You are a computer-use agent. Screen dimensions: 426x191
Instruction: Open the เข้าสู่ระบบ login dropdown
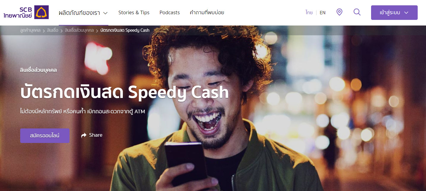pos(394,12)
